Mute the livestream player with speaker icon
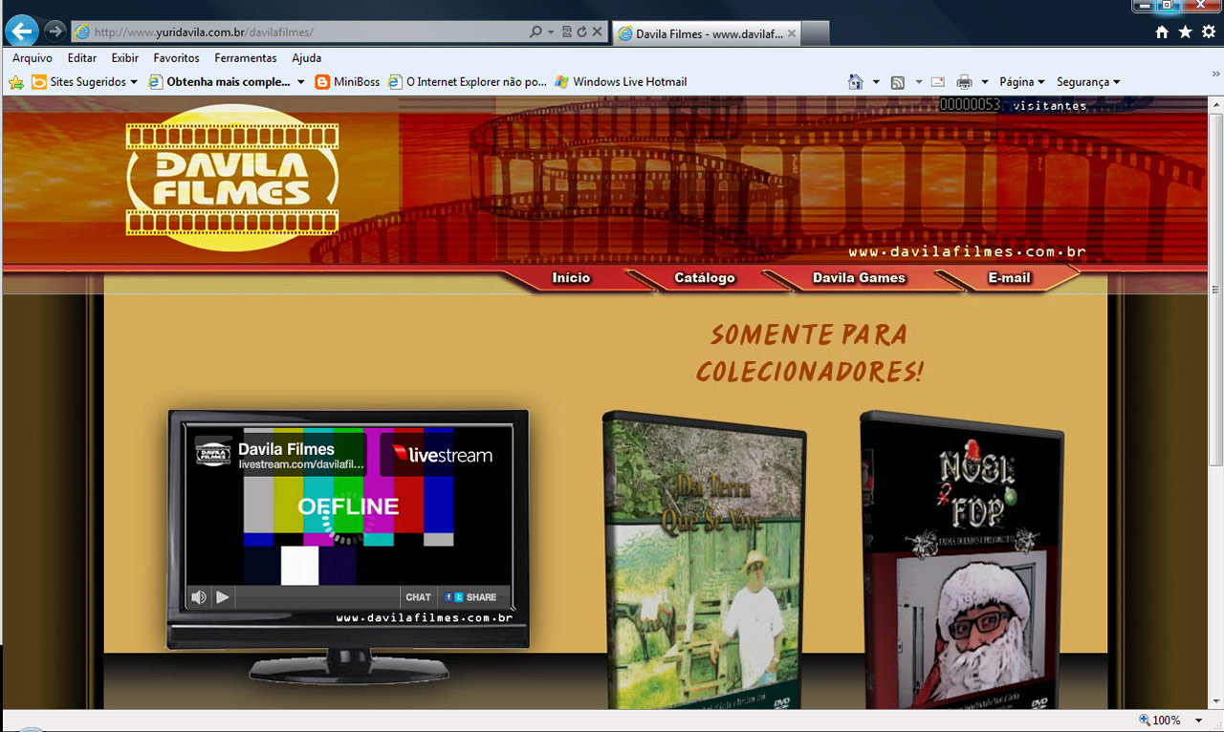The image size is (1224, 732). point(198,597)
